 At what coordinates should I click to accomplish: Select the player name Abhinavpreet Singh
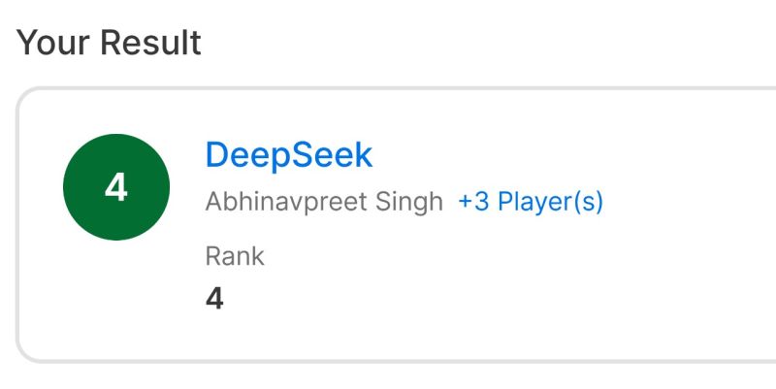coord(324,202)
